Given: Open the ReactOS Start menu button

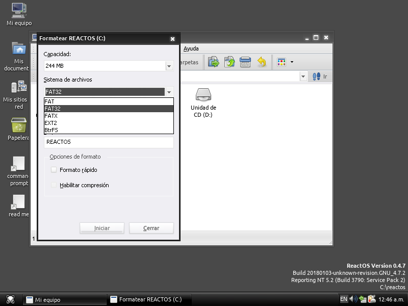Looking at the screenshot, I should pos(10,299).
